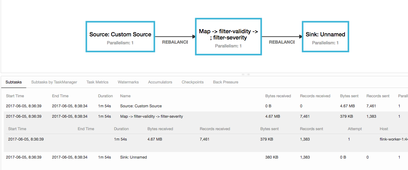This screenshot has width=408, height=170.
Task: Select the Source: Custom Source graph node
Action: (120, 37)
